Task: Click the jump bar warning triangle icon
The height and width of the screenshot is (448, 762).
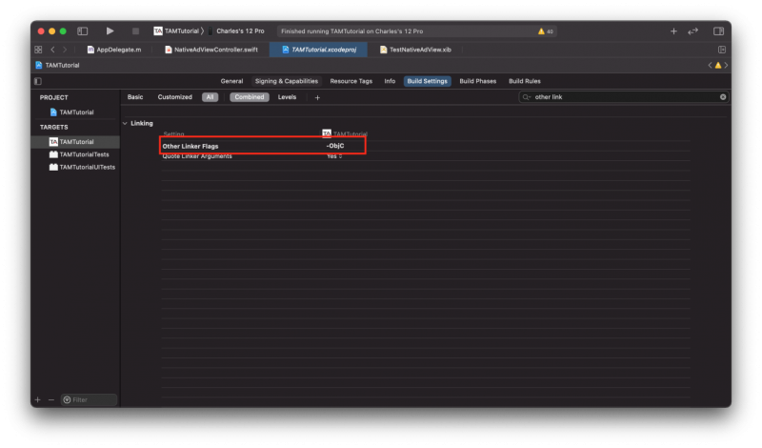Action: [718, 65]
